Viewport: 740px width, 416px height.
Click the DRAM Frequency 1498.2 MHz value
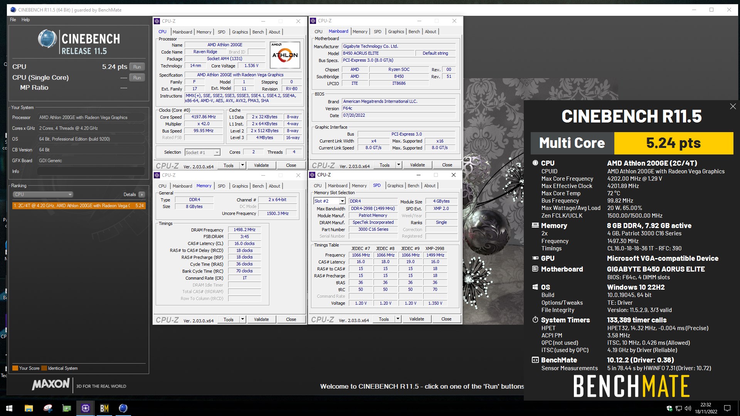(244, 230)
